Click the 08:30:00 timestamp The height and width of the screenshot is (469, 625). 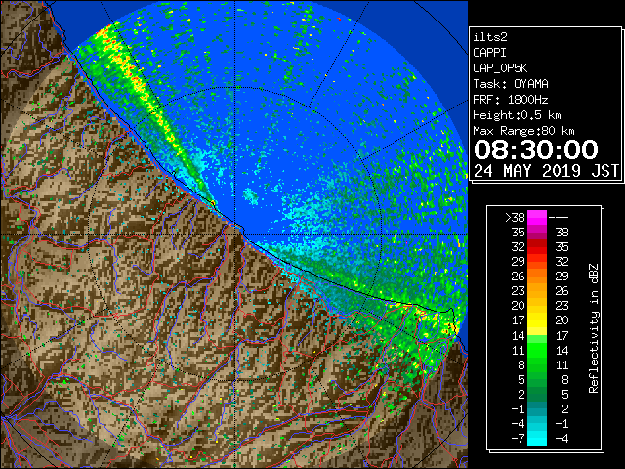(536, 149)
